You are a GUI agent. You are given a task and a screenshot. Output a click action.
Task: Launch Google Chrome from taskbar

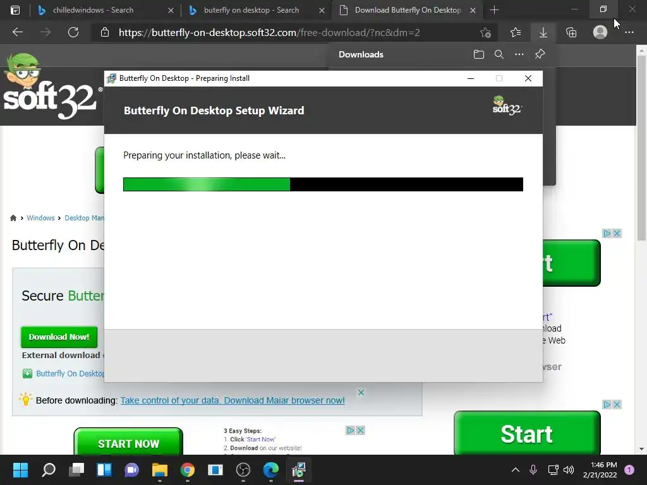(187, 470)
